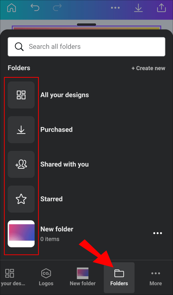Viewport: 173px width, 295px height.
Task: Open the Starred folder star icon
Action: pos(21,199)
